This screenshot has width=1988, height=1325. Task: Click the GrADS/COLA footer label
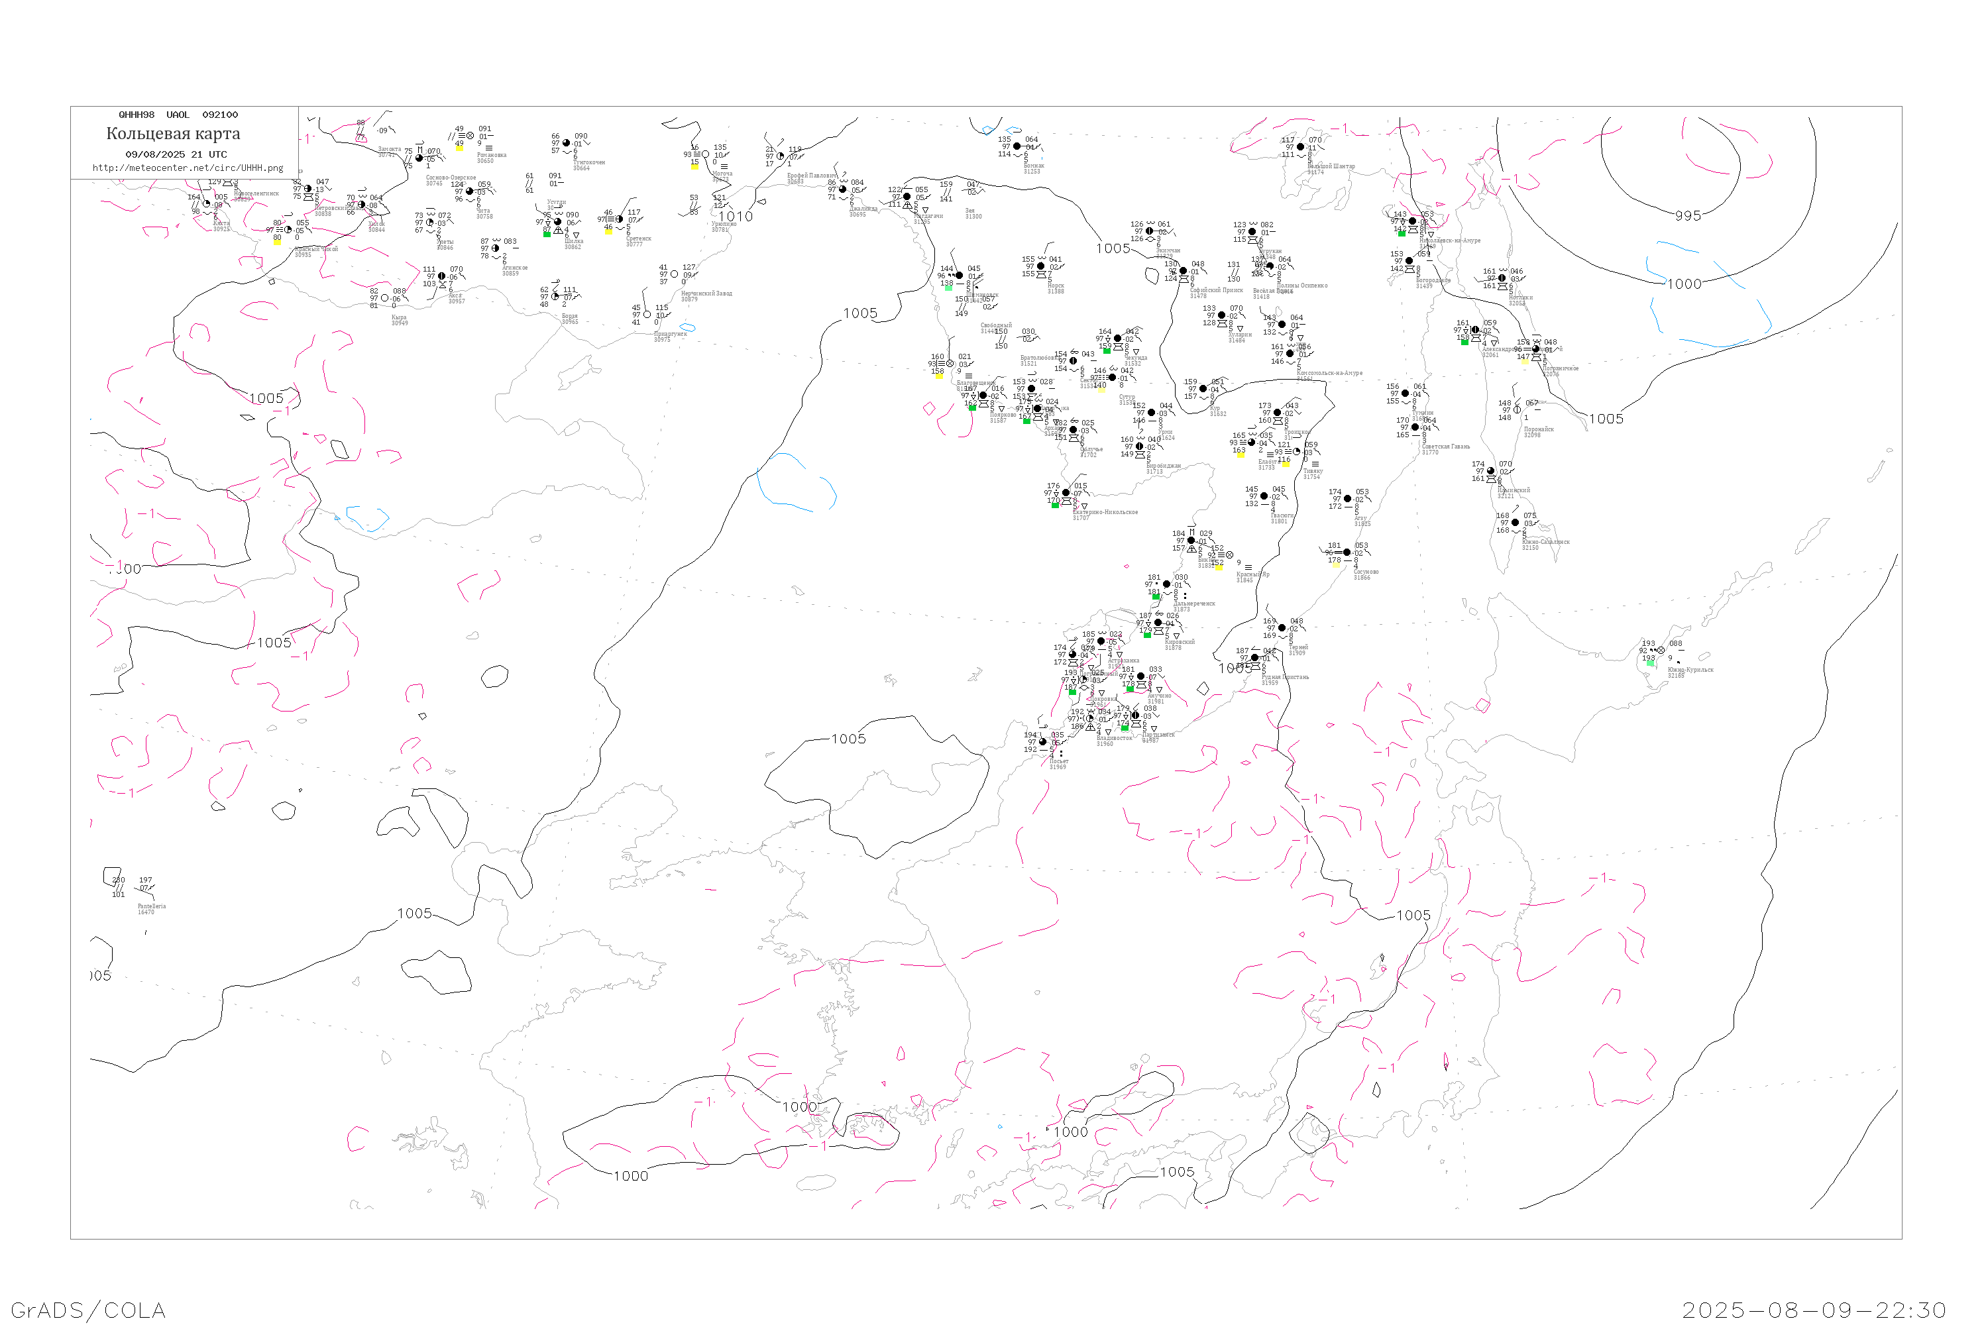pyautogui.click(x=88, y=1310)
